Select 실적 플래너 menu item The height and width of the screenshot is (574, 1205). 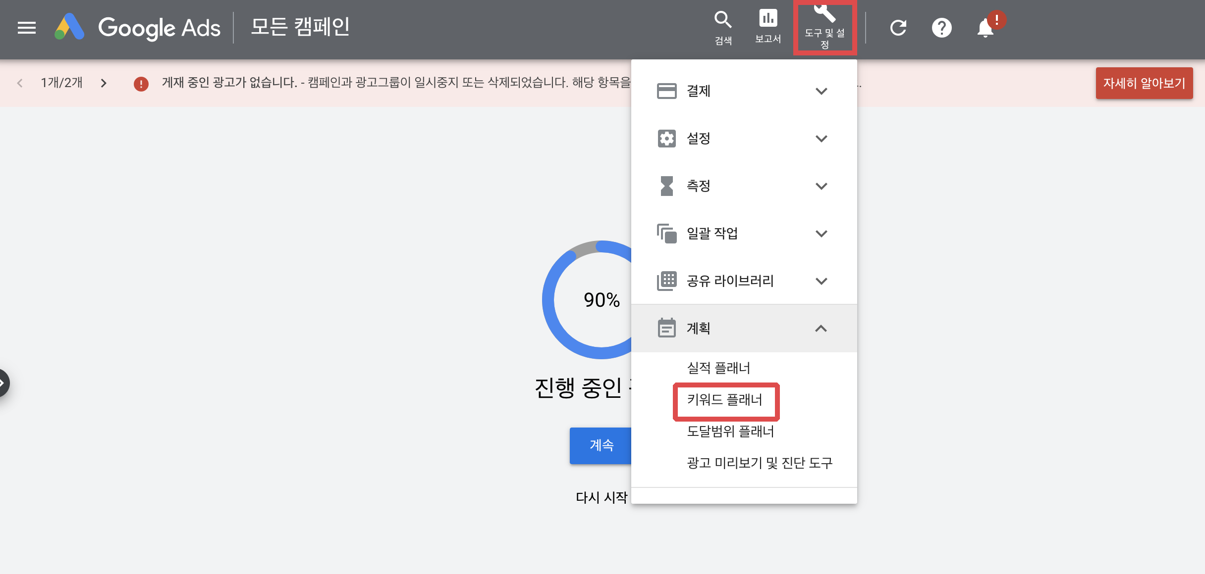click(718, 368)
